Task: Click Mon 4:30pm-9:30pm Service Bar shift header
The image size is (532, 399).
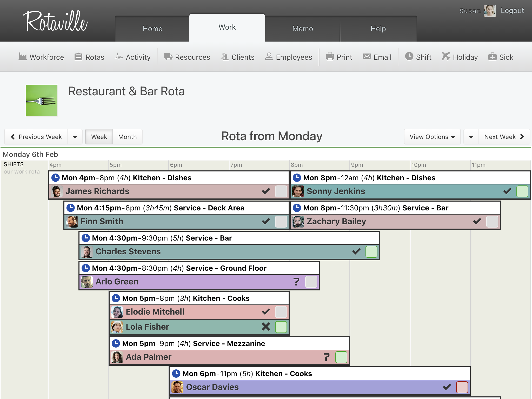Action: tap(229, 238)
